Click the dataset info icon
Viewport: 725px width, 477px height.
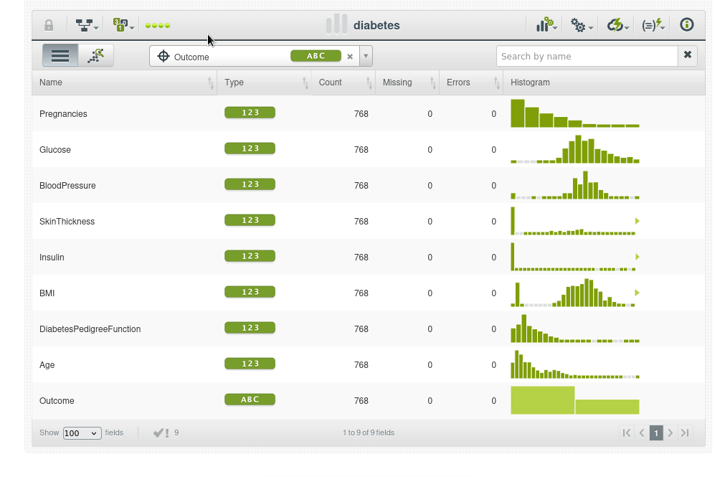686,25
